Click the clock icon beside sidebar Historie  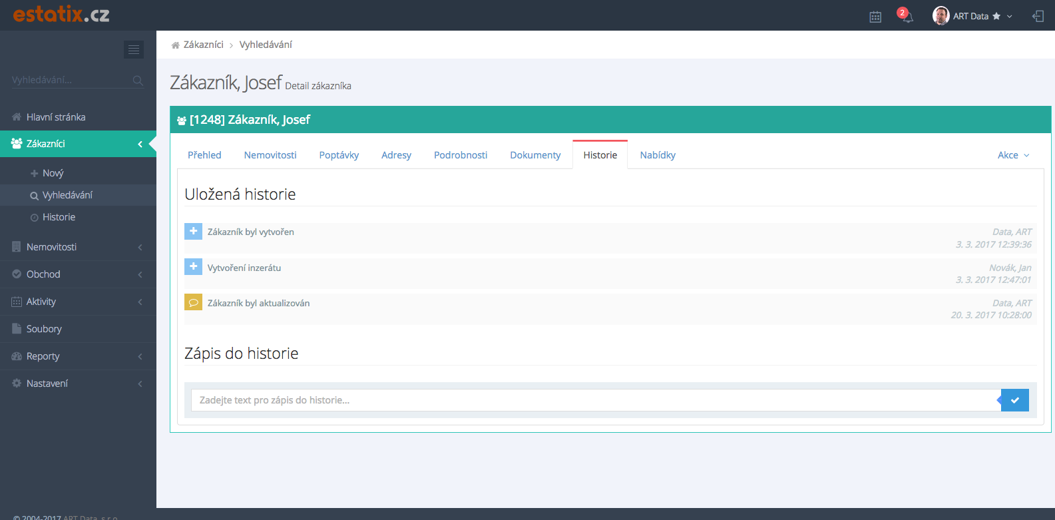pos(35,218)
